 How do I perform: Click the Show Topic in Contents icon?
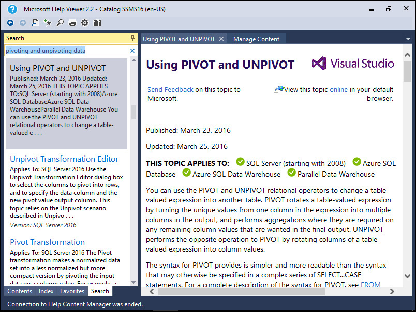point(35,23)
